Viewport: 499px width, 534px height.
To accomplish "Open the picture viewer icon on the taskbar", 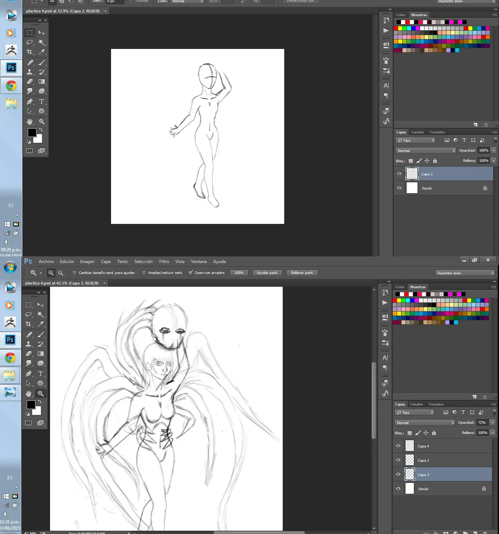I will [10, 392].
